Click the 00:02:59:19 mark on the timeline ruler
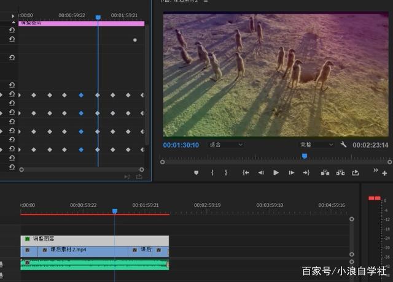 click(208, 205)
